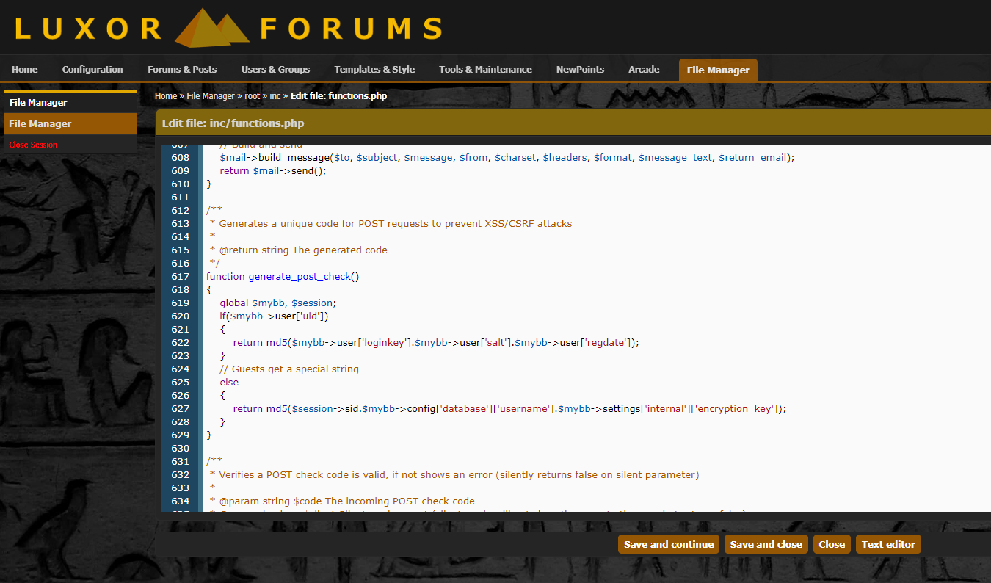Image resolution: width=991 pixels, height=583 pixels.
Task: Open the Arcade tab
Action: tap(644, 70)
